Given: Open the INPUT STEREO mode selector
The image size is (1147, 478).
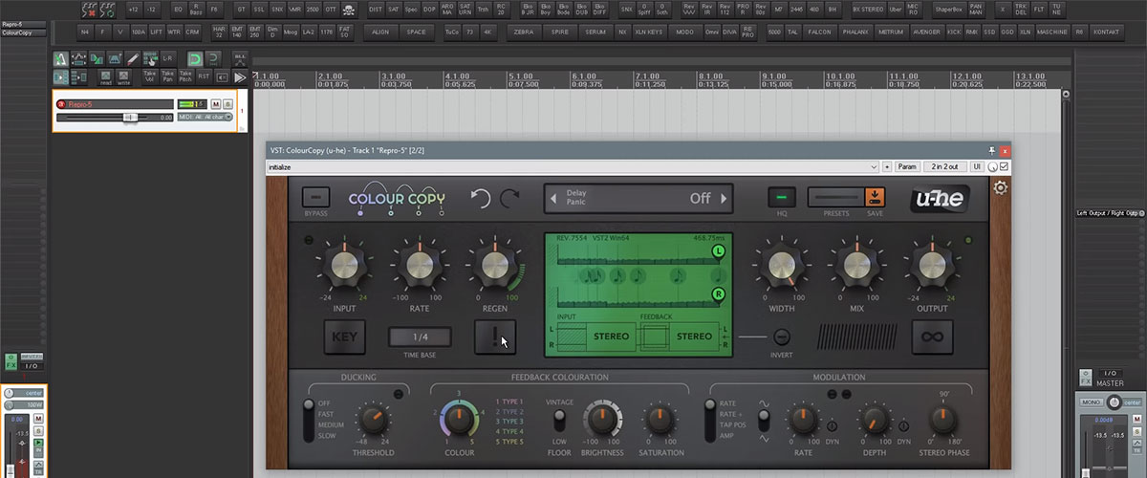Looking at the screenshot, I should [611, 337].
